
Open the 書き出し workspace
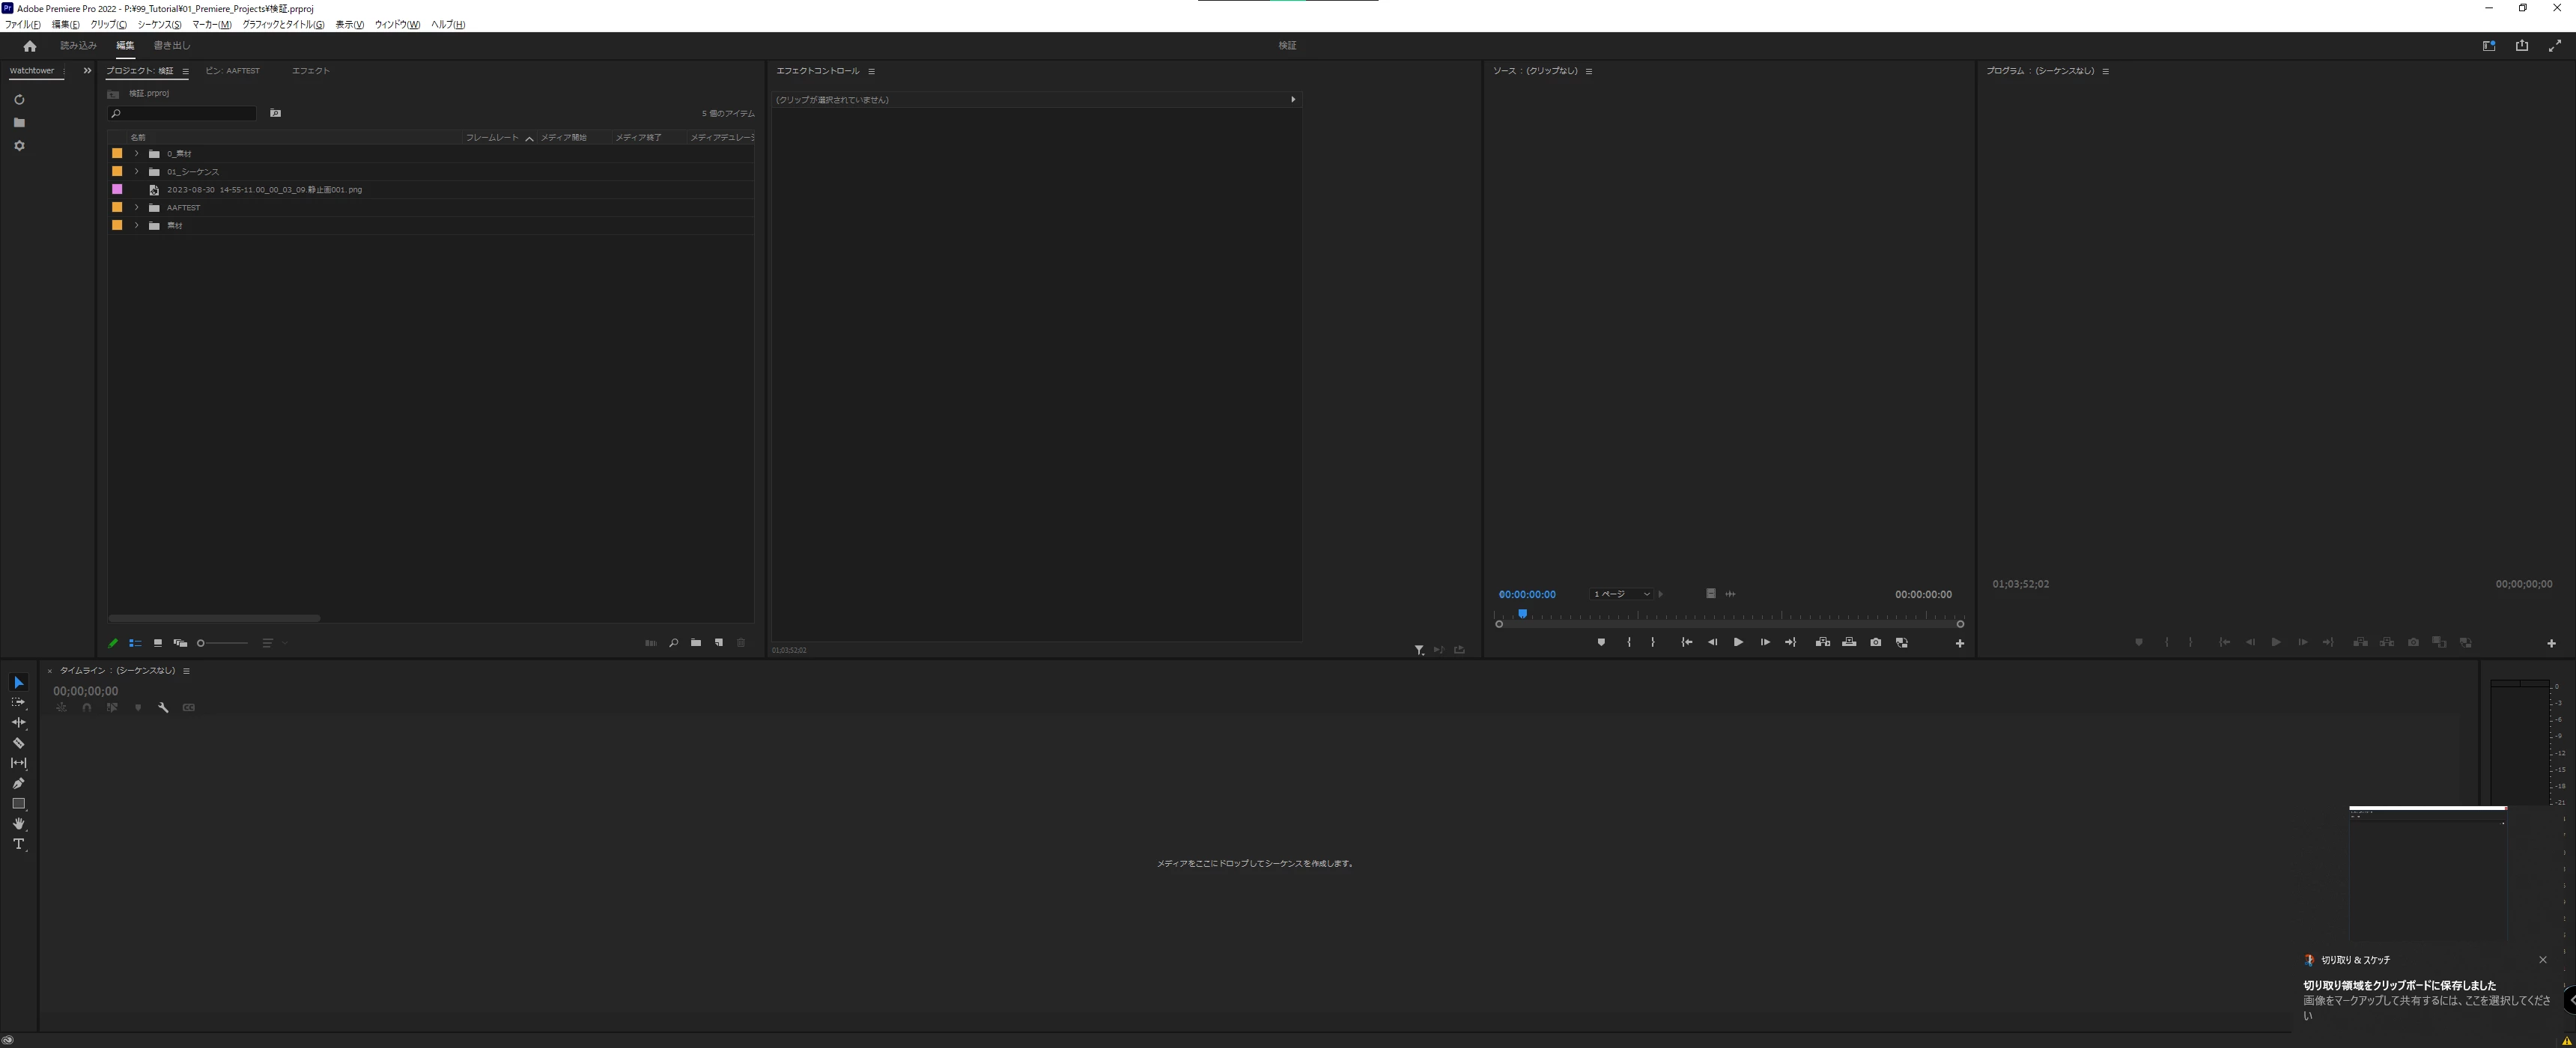point(171,46)
